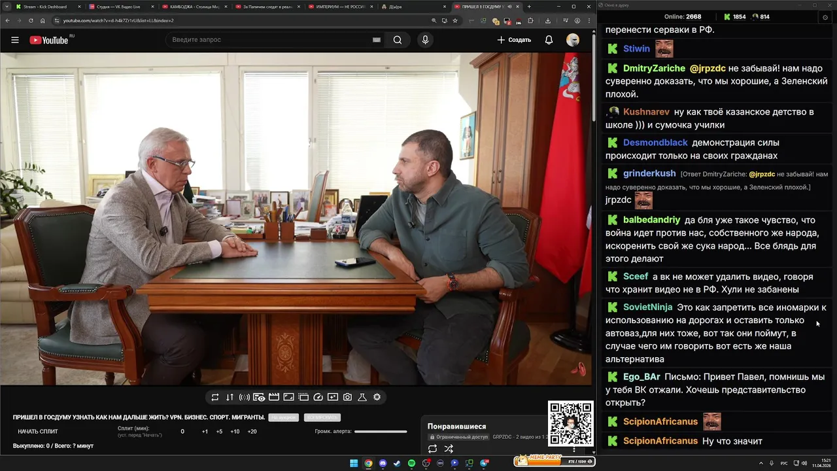Screen dimensions: 837x471
Task: Add +10 minutes to split
Action: click(235, 432)
